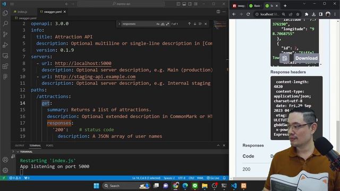The image size is (340, 191).
Task: Toggle Match Whole Word in find widget
Action: [163, 24]
